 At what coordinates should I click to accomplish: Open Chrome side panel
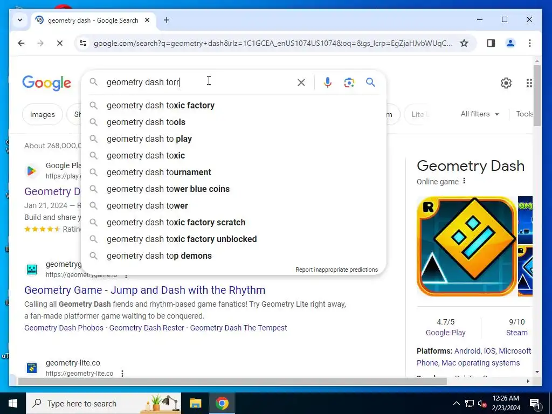491,43
